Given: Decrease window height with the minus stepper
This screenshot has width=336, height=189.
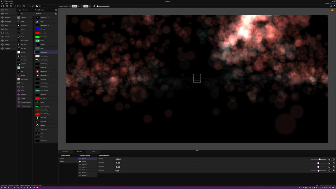Looking at the screenshot, I should [x=82, y=6].
